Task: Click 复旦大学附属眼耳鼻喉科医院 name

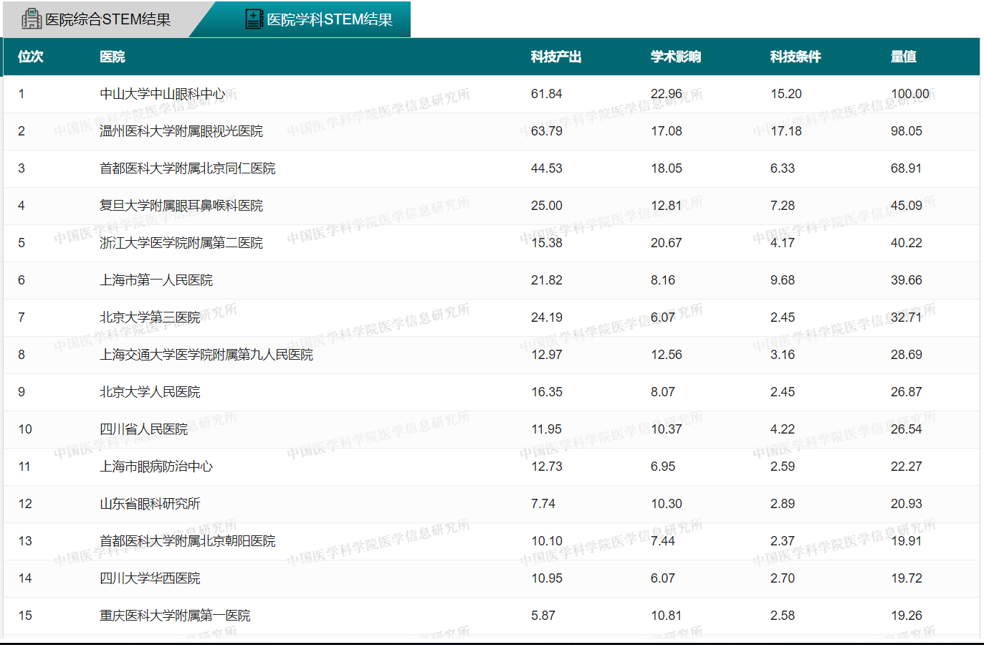Action: tap(181, 206)
